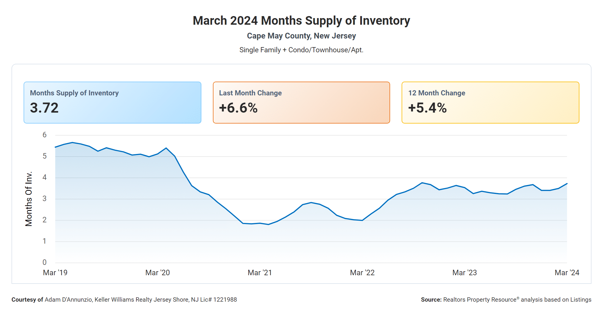Click the 0 tick on the y-axis

pos(44,262)
